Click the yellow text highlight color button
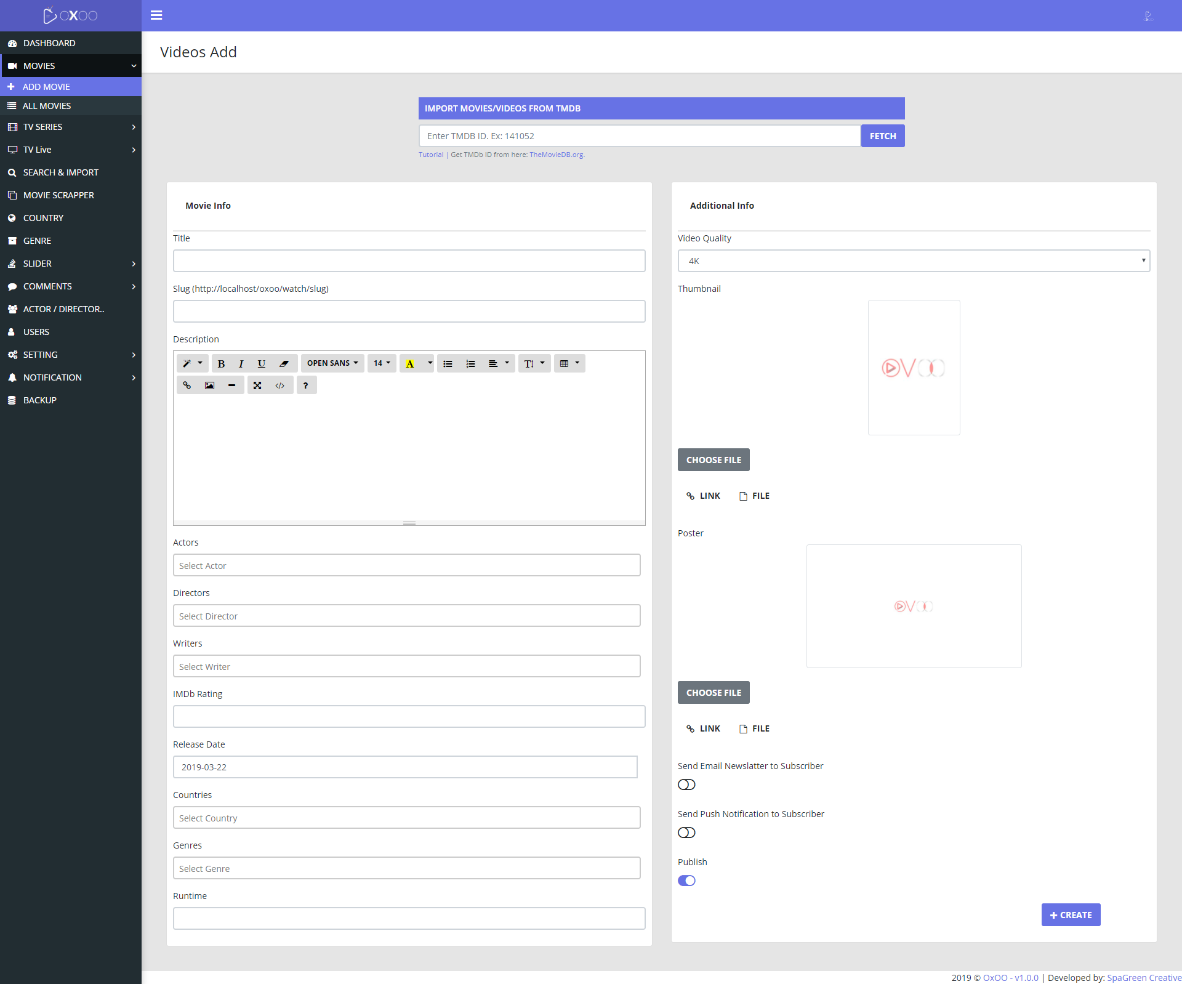Viewport: 1182px width, 984px height. [x=410, y=363]
